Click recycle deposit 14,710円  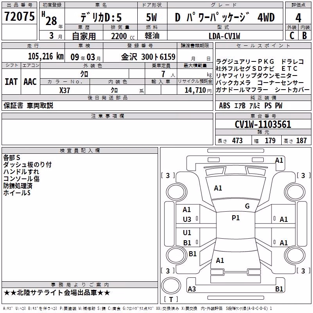(x=198, y=90)
